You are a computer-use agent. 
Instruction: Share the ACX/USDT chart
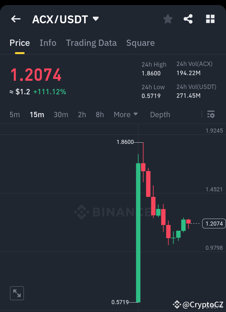(x=188, y=19)
